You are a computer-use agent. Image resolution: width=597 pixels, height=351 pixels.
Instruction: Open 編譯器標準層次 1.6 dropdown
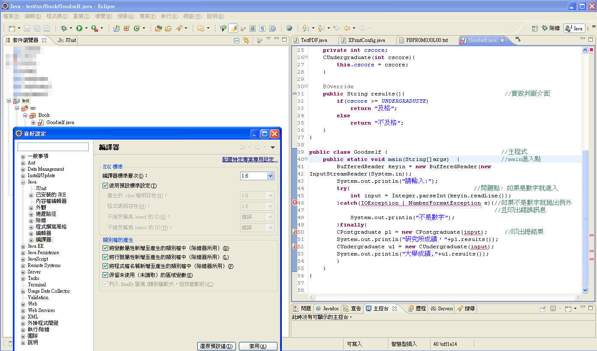pos(270,176)
